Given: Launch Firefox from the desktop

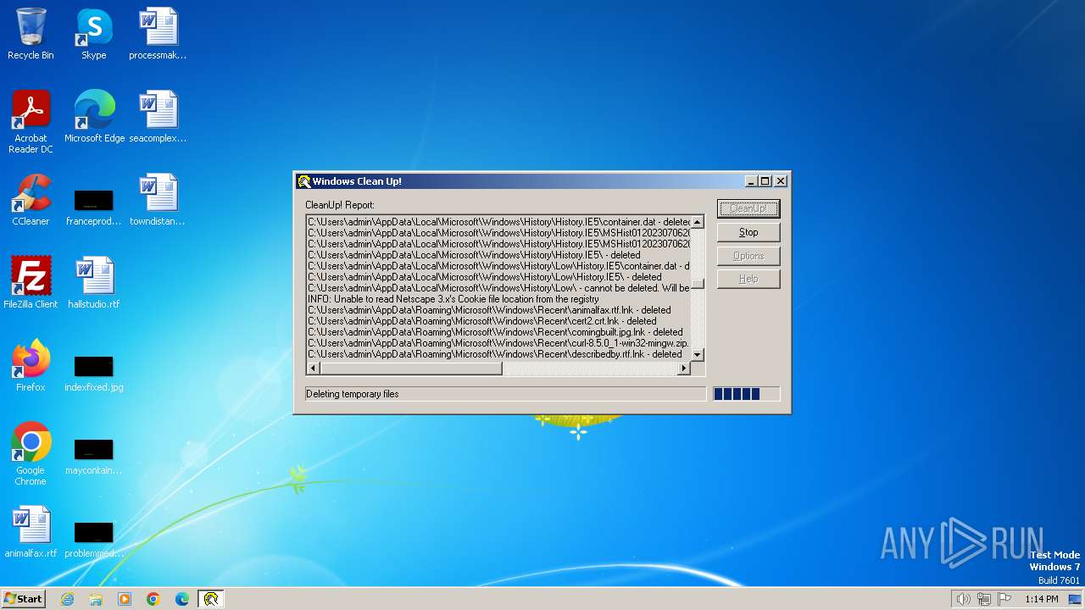Looking at the screenshot, I should click(31, 366).
